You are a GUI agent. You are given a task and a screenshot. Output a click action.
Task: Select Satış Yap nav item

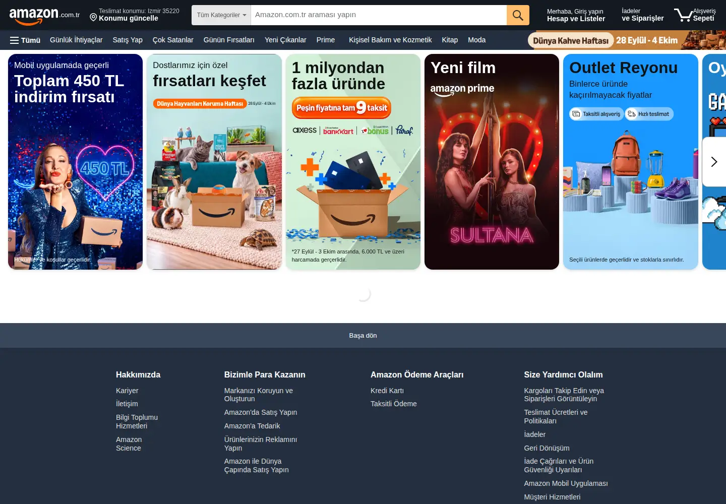[128, 40]
